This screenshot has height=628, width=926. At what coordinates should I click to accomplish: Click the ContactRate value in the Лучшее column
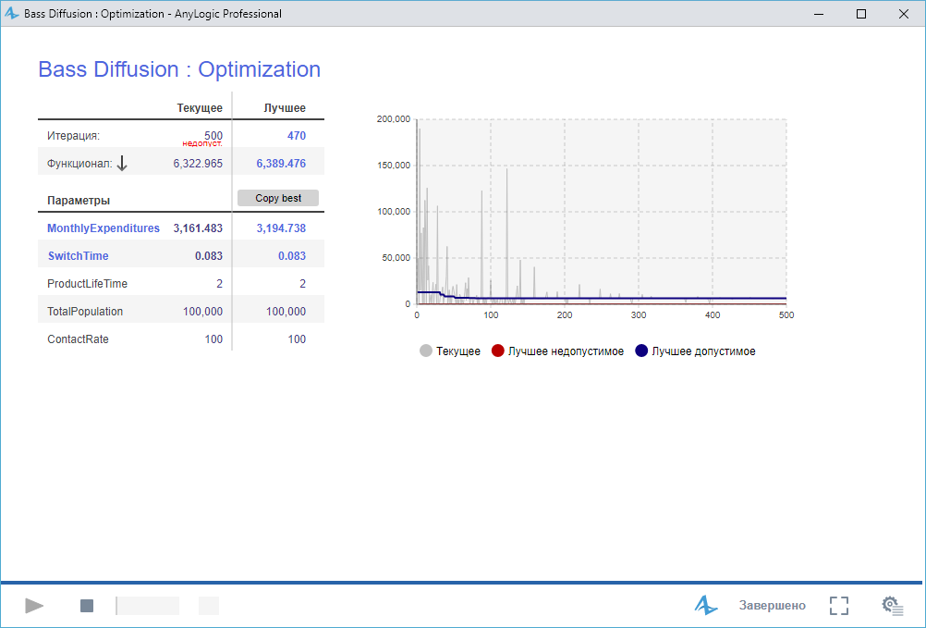297,339
